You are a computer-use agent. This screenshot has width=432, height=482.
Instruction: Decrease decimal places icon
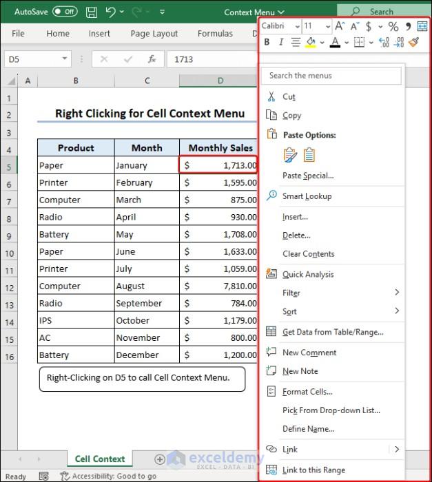point(399,42)
